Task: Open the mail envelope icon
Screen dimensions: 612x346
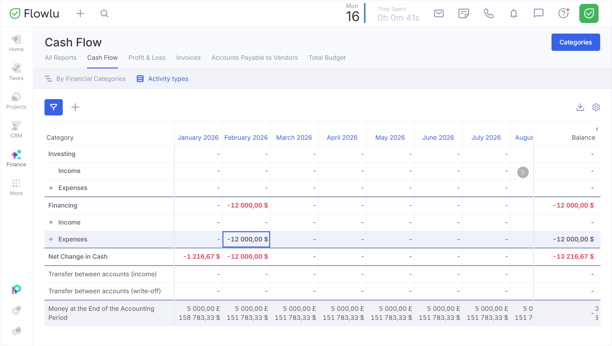Action: click(439, 13)
